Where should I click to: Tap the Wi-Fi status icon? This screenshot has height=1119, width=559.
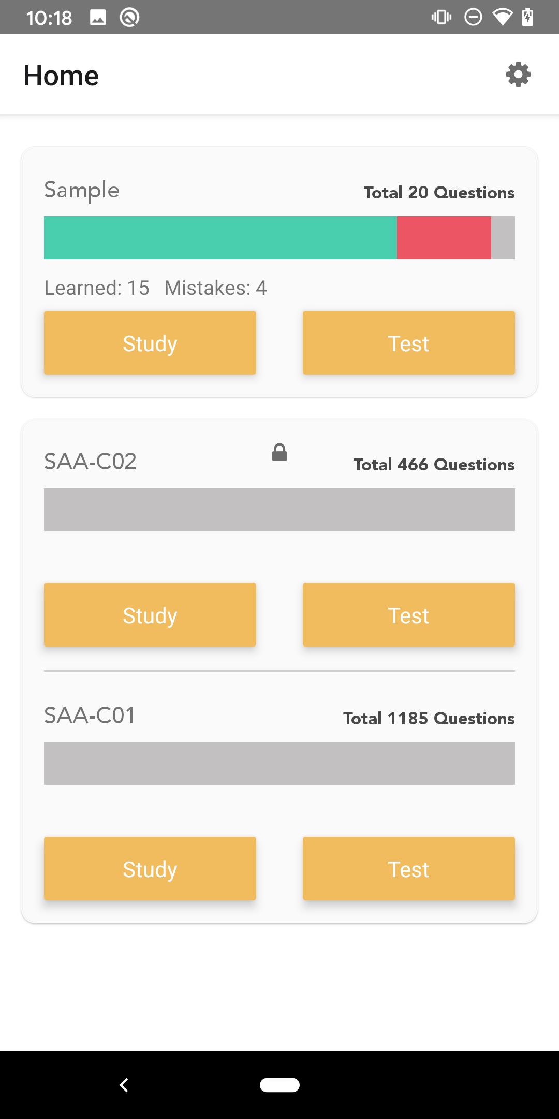(x=502, y=17)
